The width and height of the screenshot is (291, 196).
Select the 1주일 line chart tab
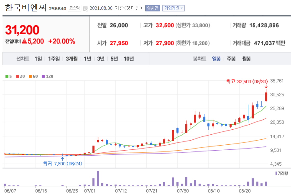(x=54, y=59)
